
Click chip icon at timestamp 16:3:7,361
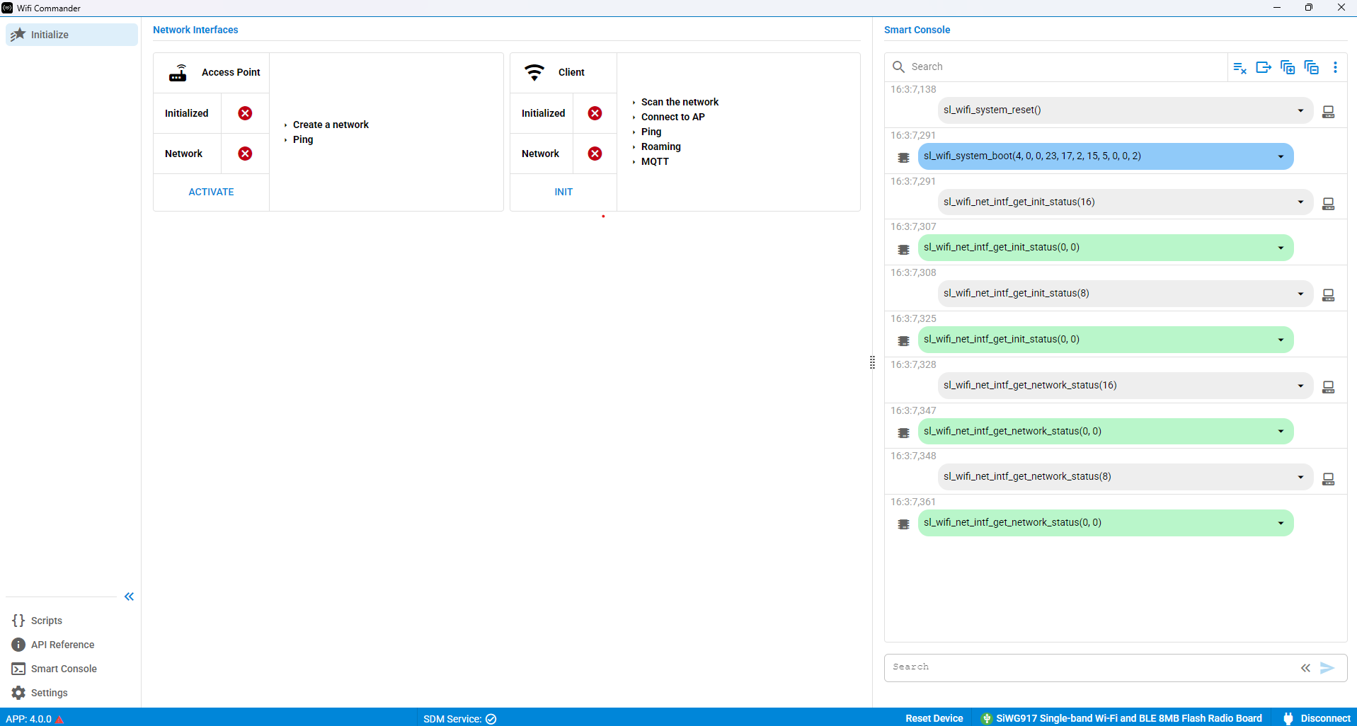903,524
